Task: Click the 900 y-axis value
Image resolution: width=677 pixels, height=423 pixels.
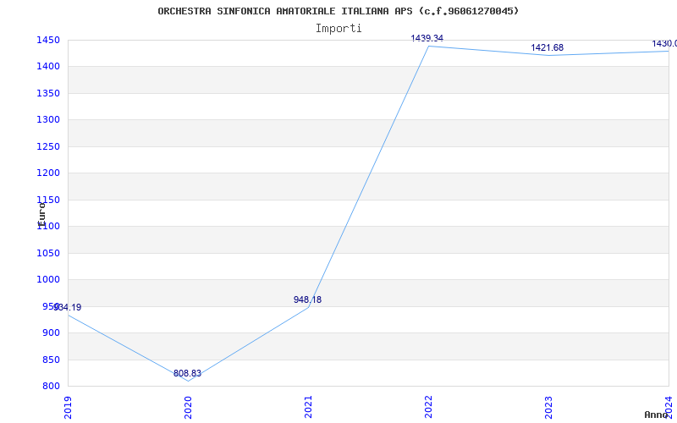Action: pyautogui.click(x=51, y=333)
